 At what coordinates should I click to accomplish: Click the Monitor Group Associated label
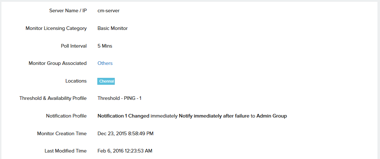coord(58,63)
